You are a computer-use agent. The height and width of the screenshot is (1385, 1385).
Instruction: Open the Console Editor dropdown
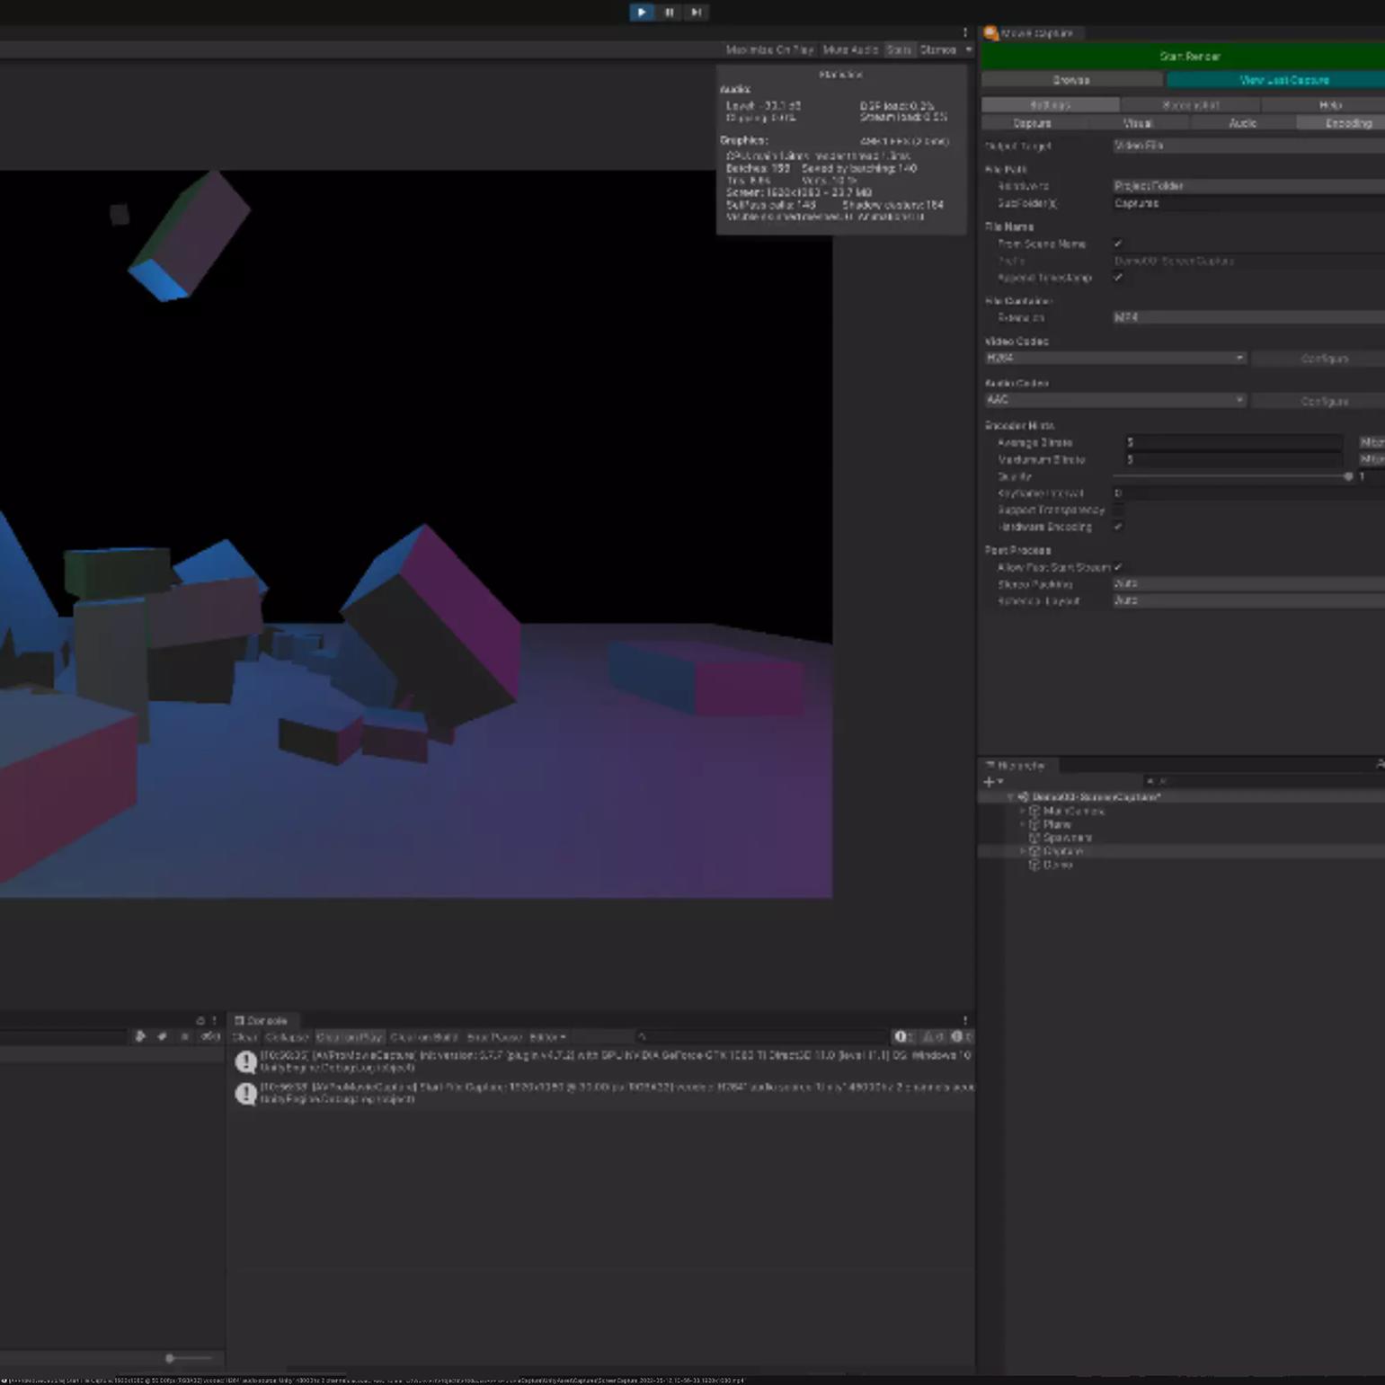(x=547, y=1037)
